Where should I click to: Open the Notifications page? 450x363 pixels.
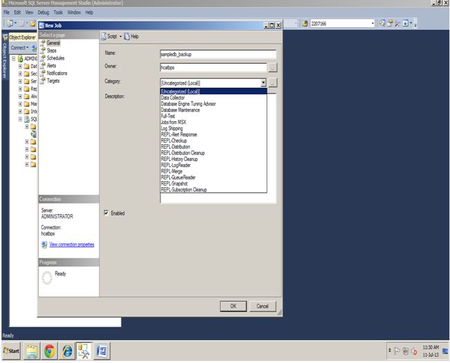click(x=57, y=73)
